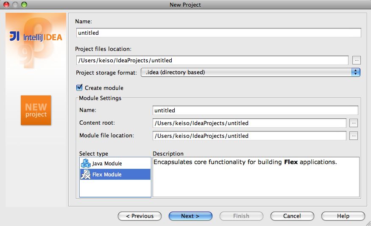The width and height of the screenshot is (371, 226).
Task: Click the Module file location field
Action: point(249,136)
